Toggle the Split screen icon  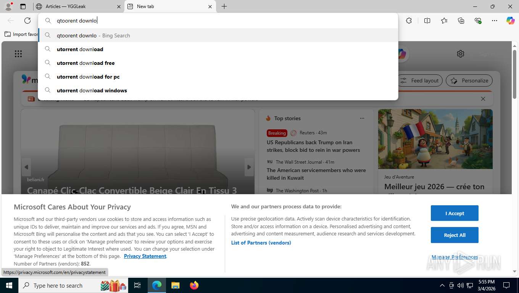tap(427, 21)
